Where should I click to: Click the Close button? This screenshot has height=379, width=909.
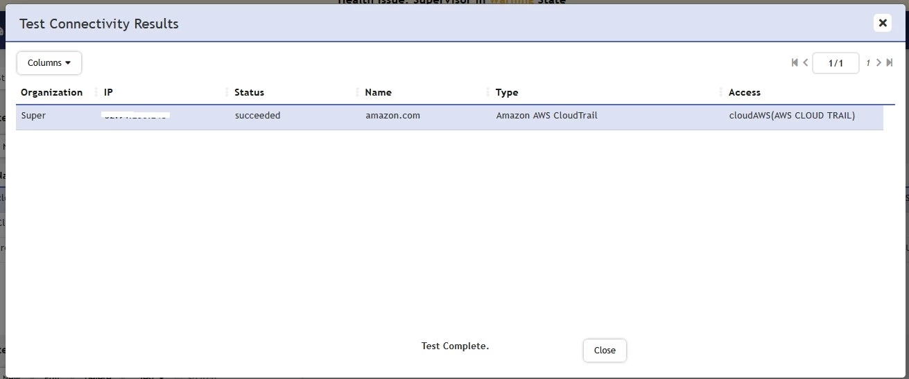(x=605, y=351)
